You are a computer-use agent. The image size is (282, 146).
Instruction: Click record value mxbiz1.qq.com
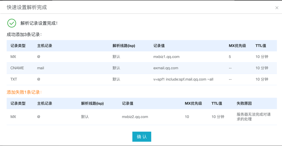166,57
